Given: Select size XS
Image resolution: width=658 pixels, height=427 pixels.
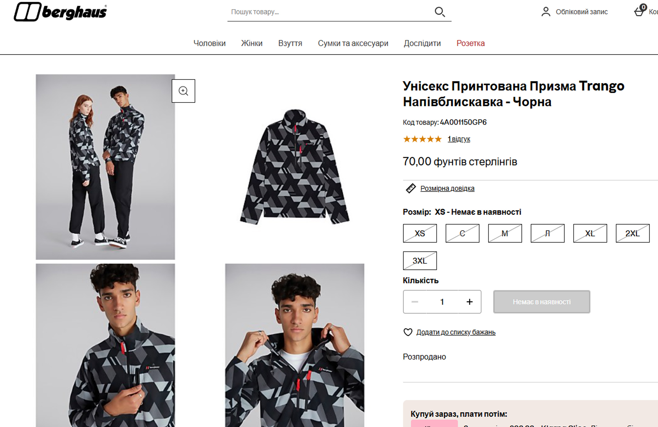Looking at the screenshot, I should [420, 233].
